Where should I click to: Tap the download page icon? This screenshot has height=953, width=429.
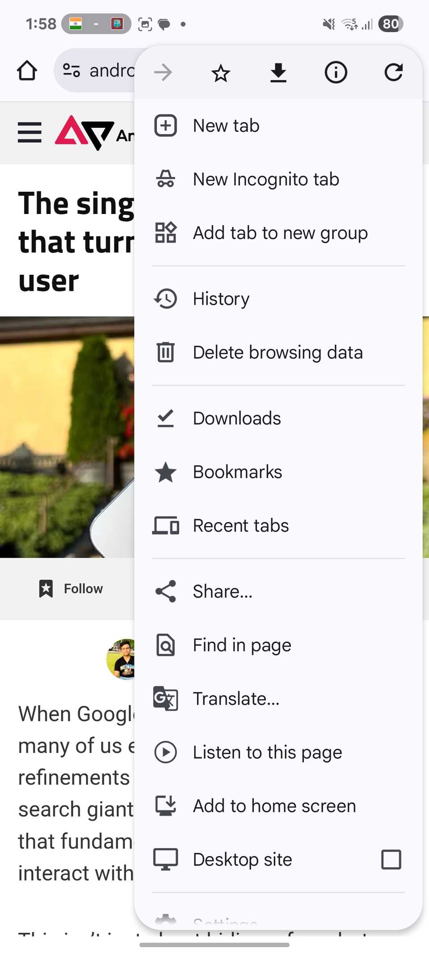click(278, 72)
